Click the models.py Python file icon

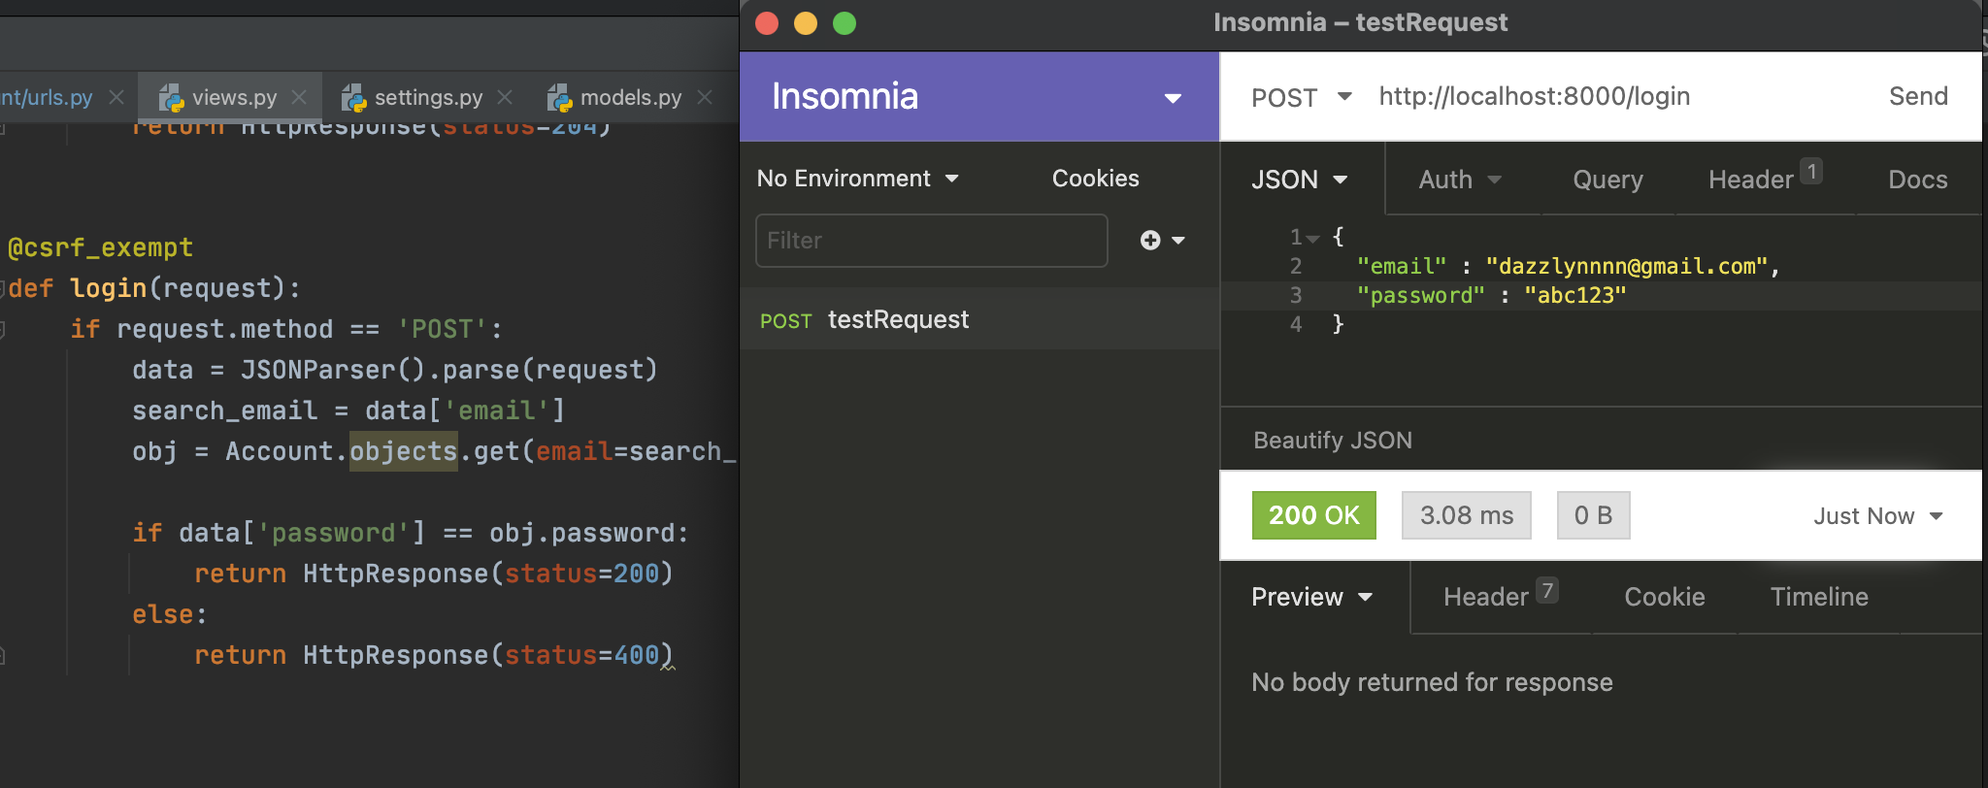(x=559, y=98)
